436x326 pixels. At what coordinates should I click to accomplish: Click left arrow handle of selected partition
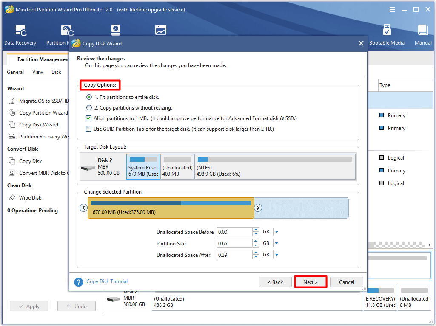83,208
